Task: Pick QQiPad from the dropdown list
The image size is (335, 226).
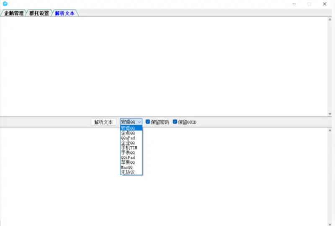Action: pyautogui.click(x=131, y=157)
